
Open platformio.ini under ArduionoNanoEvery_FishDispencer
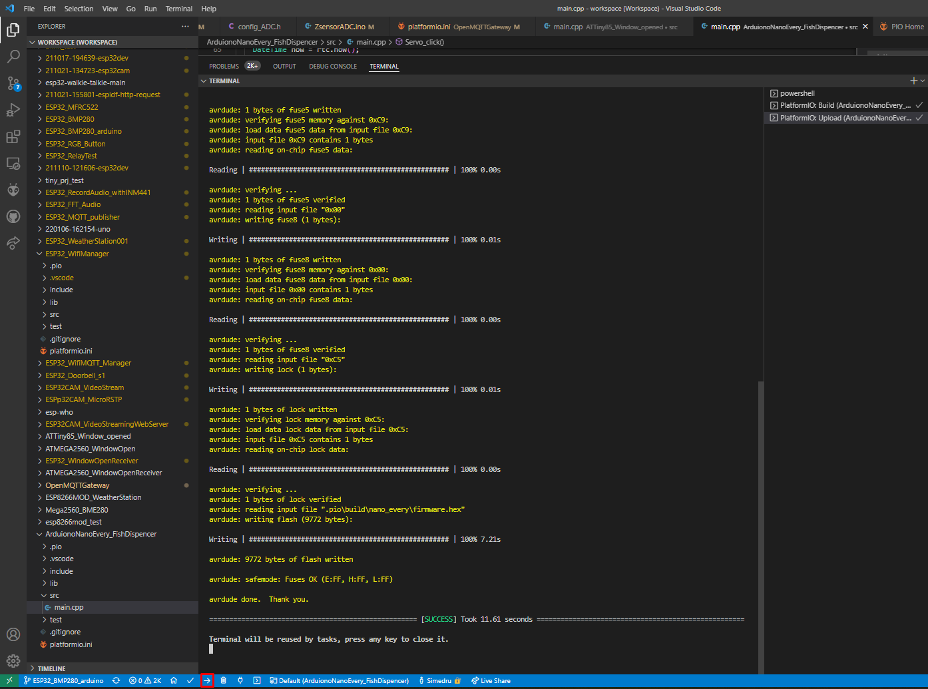[x=113, y=644]
